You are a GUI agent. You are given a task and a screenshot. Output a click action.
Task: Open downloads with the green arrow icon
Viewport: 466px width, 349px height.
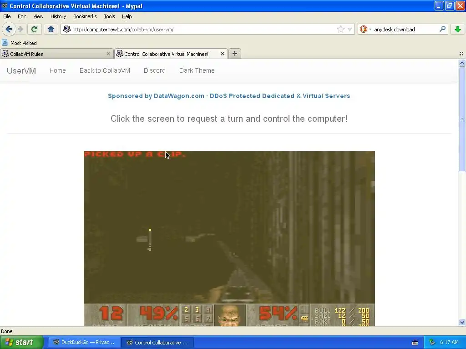point(458,29)
